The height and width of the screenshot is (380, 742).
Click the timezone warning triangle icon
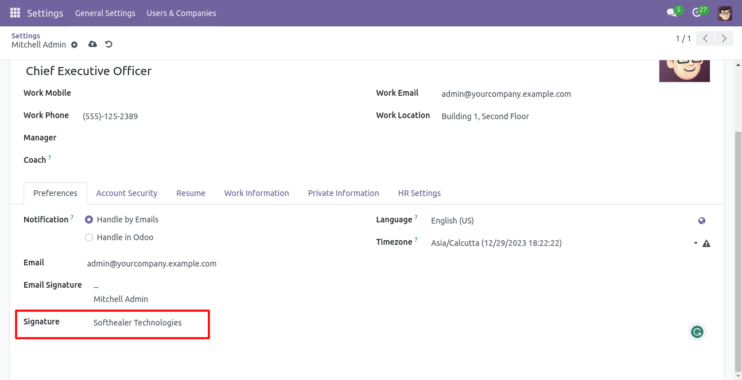click(x=706, y=243)
